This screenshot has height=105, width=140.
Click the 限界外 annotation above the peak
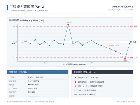[x=69, y=22]
